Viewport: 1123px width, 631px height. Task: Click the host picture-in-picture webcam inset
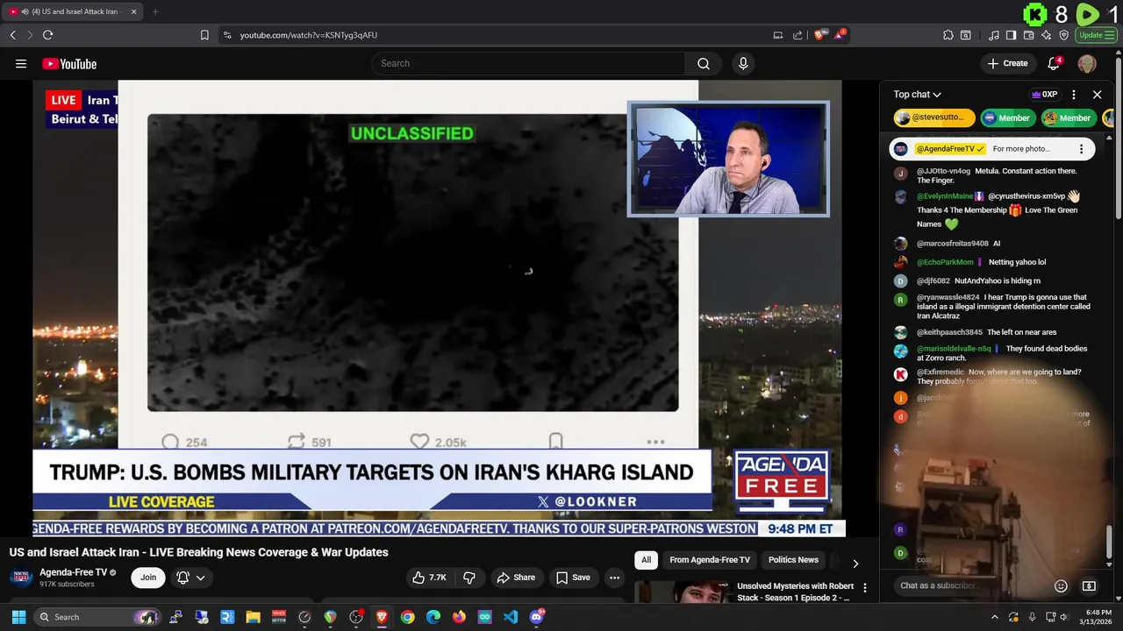tap(728, 160)
